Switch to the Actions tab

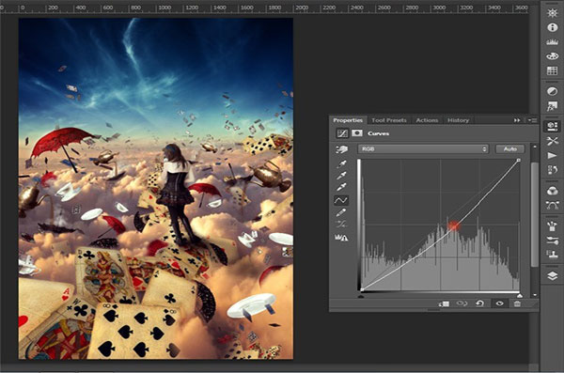pos(427,120)
